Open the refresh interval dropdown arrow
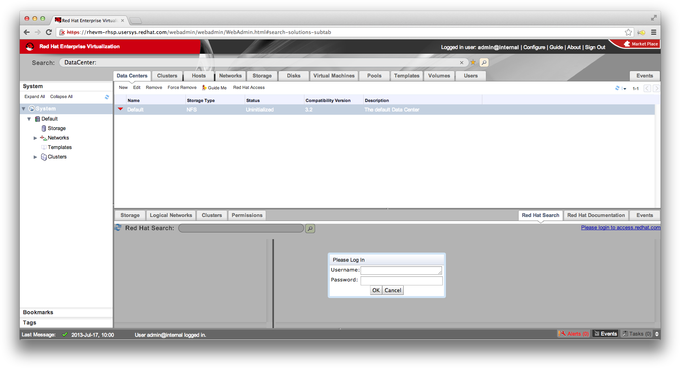The width and height of the screenshot is (680, 368). 624,89
